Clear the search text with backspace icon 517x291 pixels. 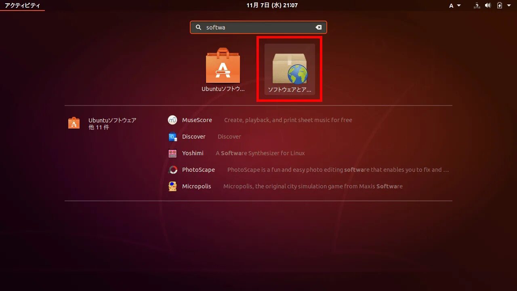click(319, 27)
